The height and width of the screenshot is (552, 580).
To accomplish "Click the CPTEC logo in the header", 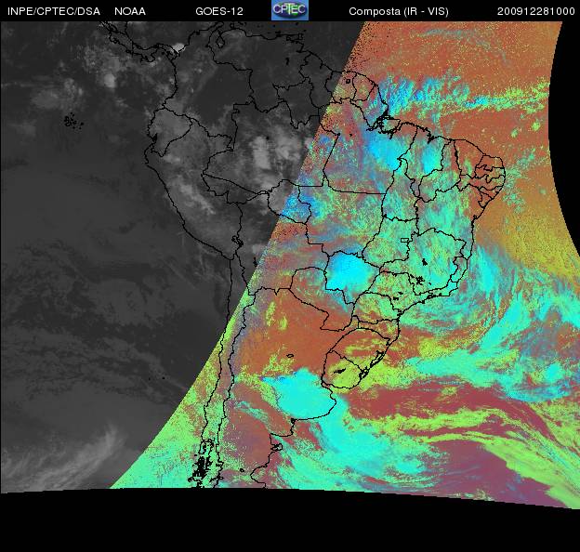I will 290,10.
